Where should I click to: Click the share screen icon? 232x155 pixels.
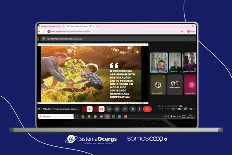click(x=109, y=109)
